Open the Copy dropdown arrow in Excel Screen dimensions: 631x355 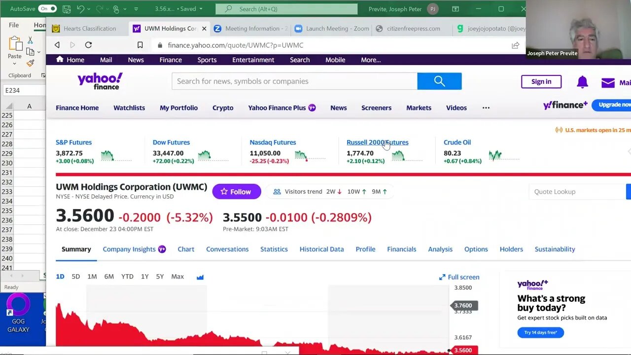[x=38, y=52]
